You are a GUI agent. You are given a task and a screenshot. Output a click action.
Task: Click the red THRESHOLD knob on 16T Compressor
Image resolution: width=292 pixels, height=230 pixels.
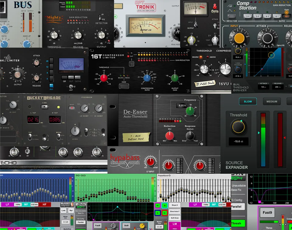coord(104,78)
